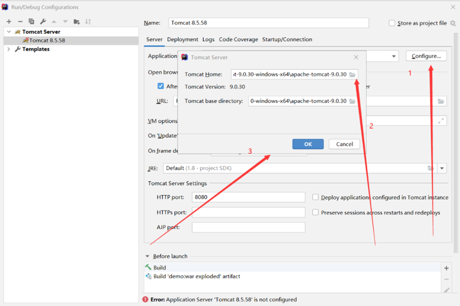Screen dimensions: 460x306
Task: Sort configurations alphabetically
Action: pos(88,21)
